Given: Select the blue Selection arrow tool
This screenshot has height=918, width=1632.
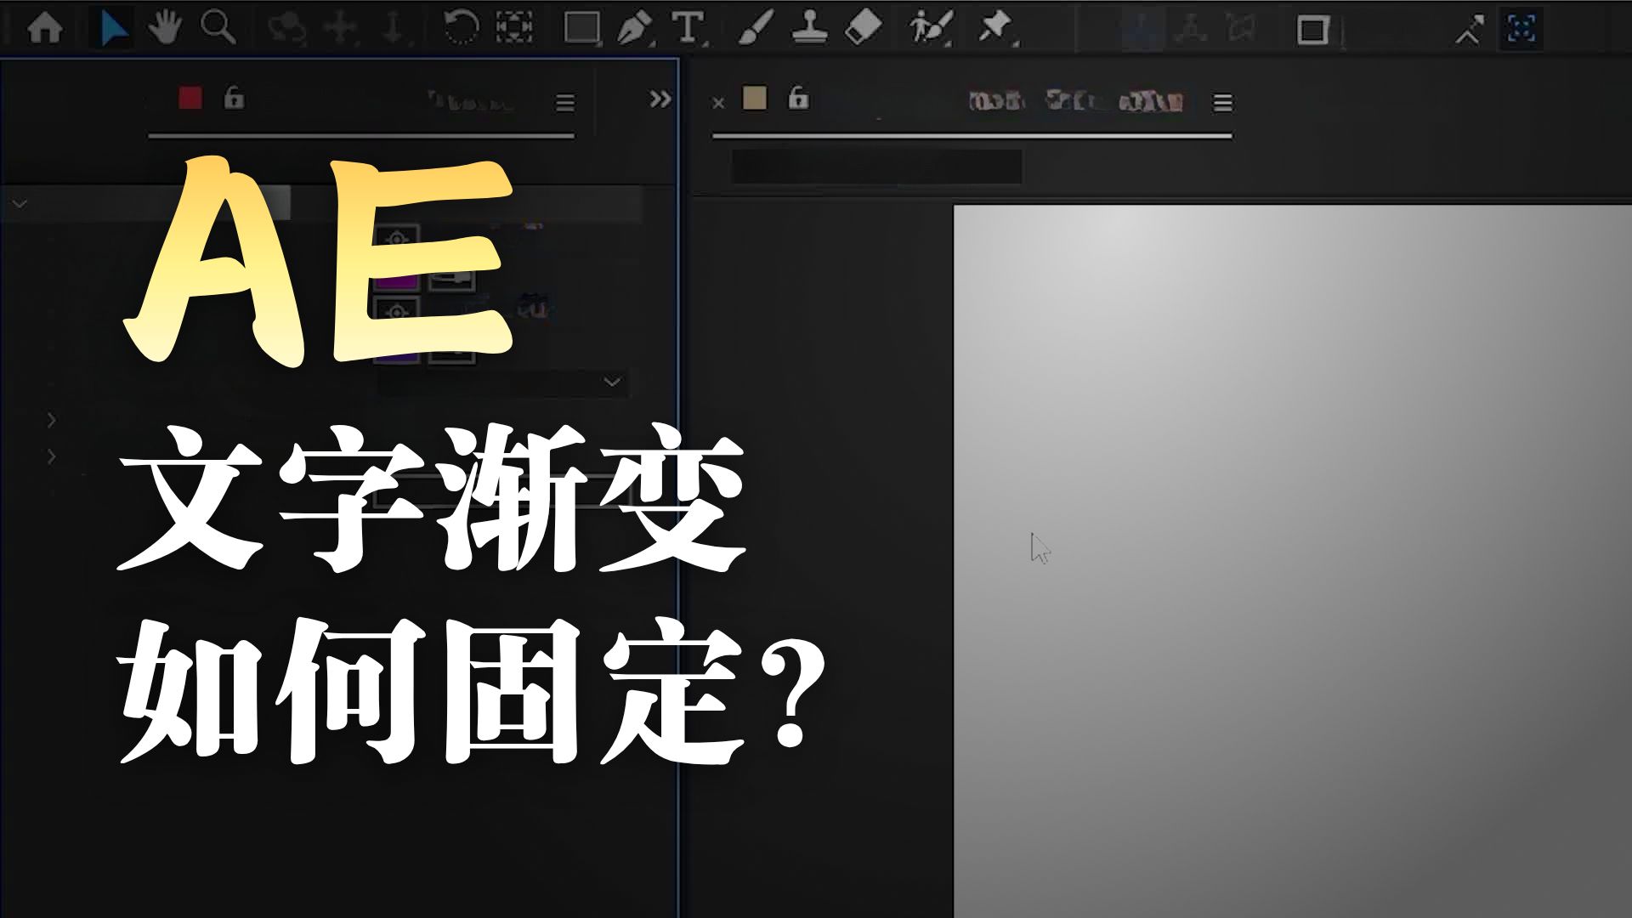Looking at the screenshot, I should click(x=113, y=29).
